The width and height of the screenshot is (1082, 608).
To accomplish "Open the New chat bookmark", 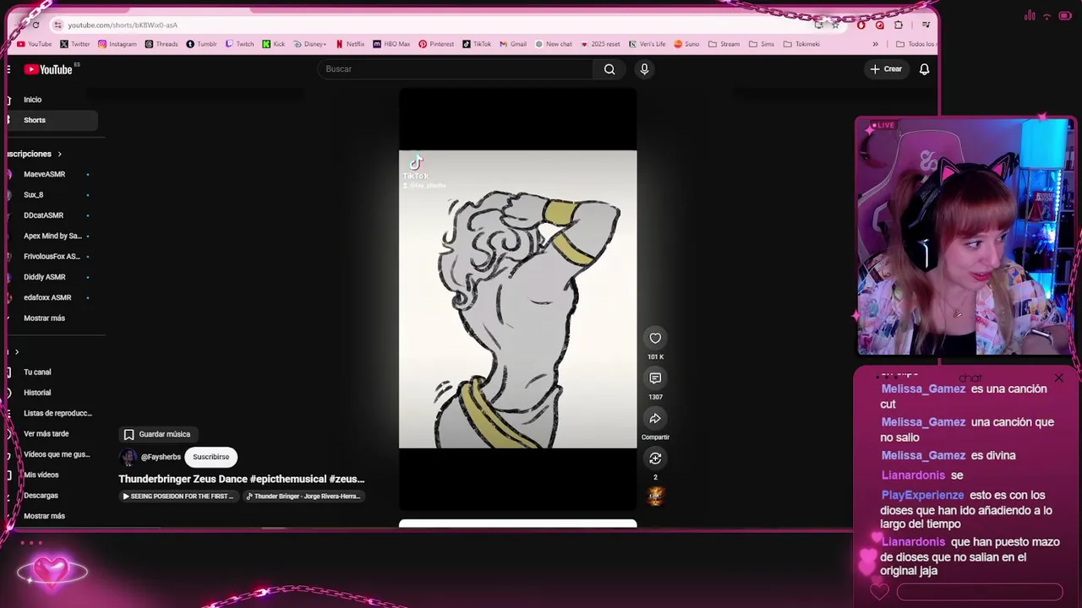I will pos(554,44).
